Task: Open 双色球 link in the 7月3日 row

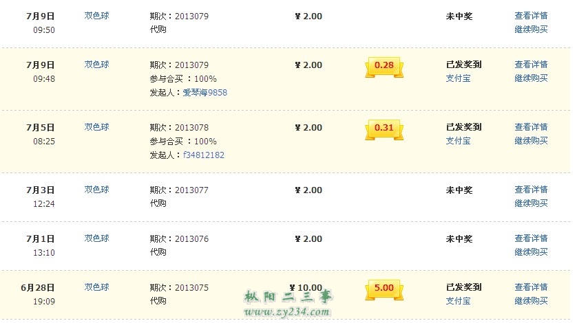Action: [97, 190]
